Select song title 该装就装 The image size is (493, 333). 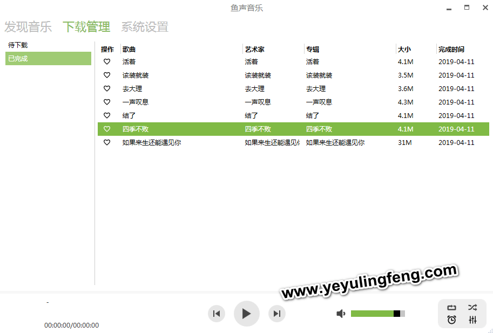(x=136, y=75)
